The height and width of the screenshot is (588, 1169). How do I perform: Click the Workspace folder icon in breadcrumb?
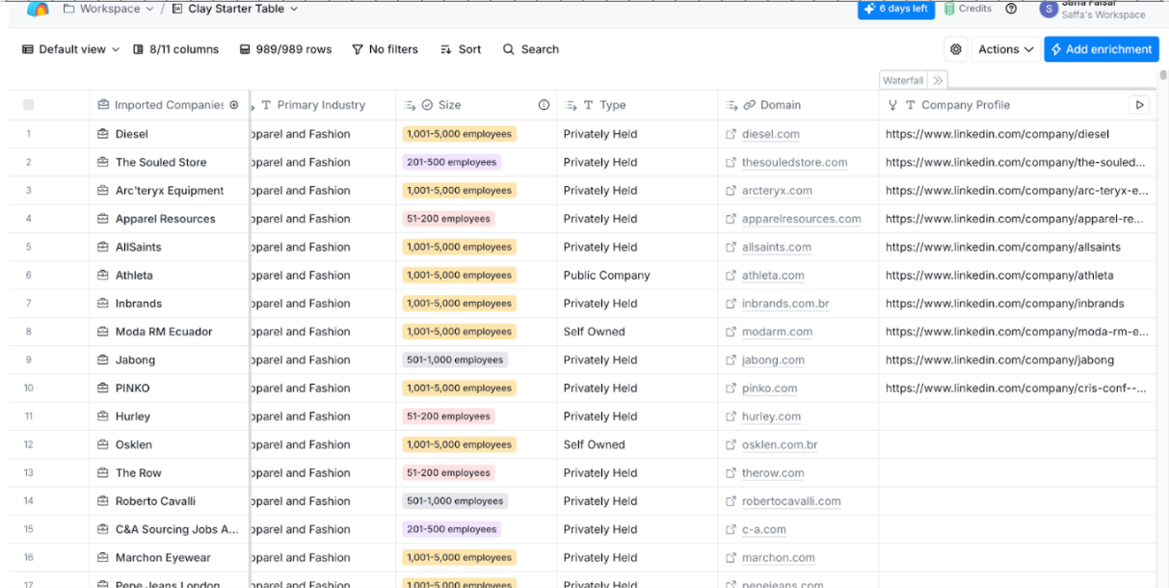pos(69,9)
